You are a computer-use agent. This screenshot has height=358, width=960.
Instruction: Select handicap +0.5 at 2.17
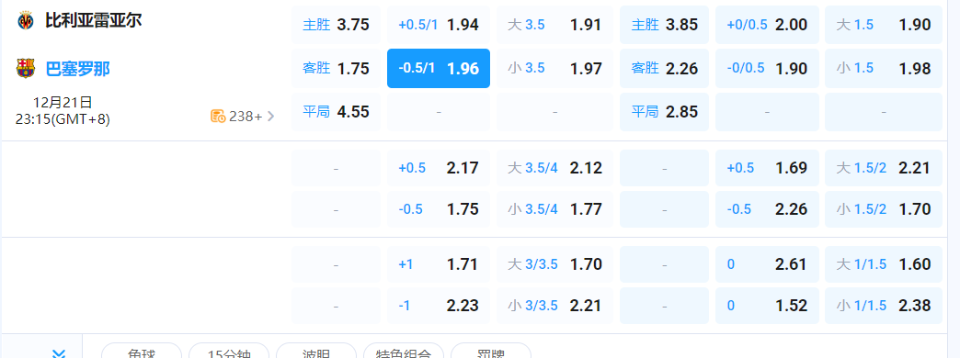pos(439,168)
